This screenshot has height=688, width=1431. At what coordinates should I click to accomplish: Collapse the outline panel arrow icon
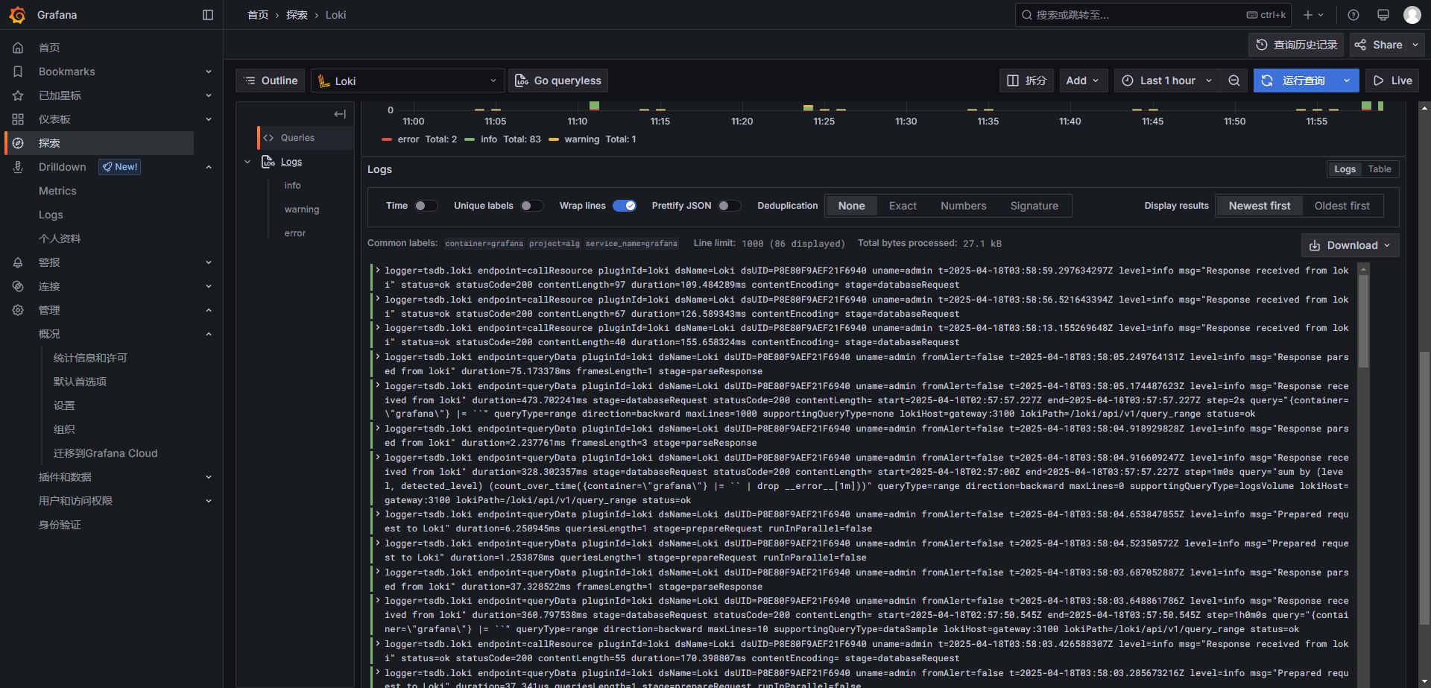pyautogui.click(x=340, y=114)
